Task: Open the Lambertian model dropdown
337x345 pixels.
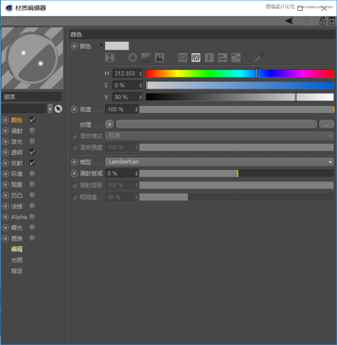Action: coord(331,162)
